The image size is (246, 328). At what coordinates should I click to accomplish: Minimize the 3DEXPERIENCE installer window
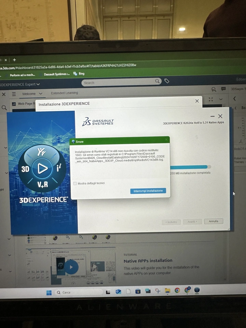(x=213, y=116)
